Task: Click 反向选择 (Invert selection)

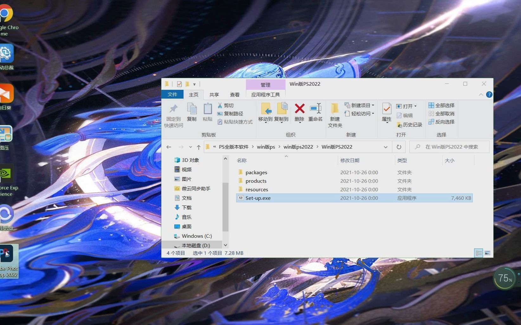Action: pos(441,122)
